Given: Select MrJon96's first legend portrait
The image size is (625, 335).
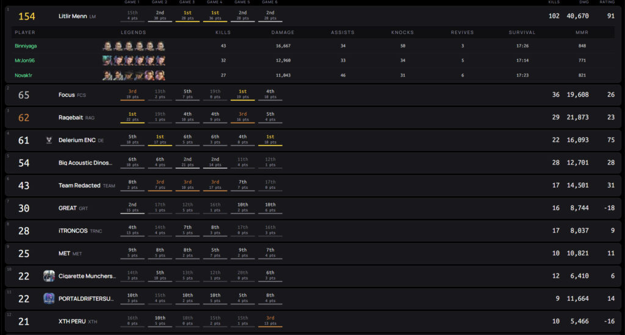Looking at the screenshot, I should (x=107, y=60).
